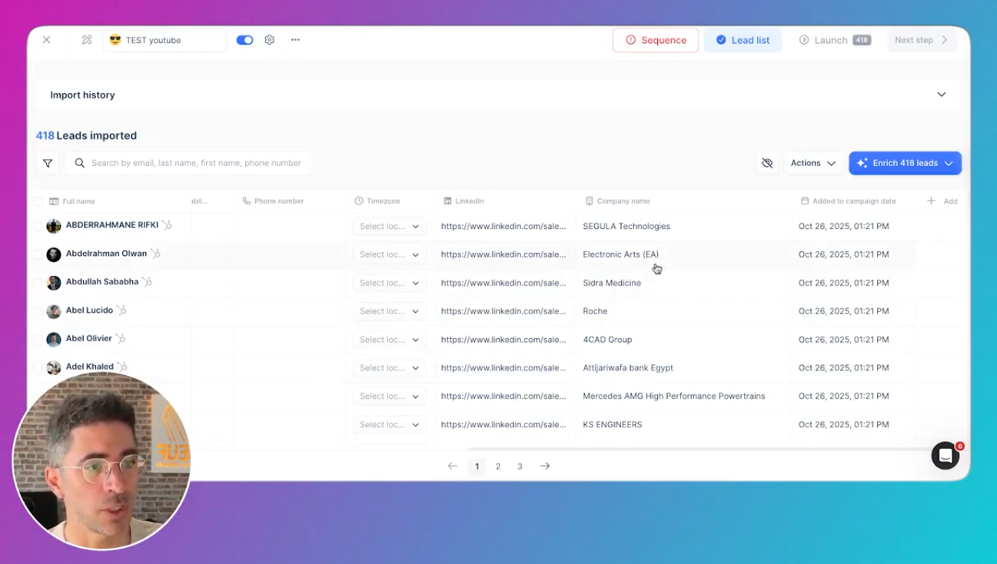Open timezone dropdown for Attijariwafa bank row
997x564 pixels.
coord(389,368)
